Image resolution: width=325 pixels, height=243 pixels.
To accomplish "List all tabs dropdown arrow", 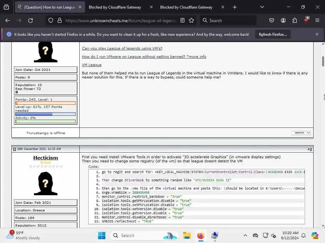I will coord(262,7).
